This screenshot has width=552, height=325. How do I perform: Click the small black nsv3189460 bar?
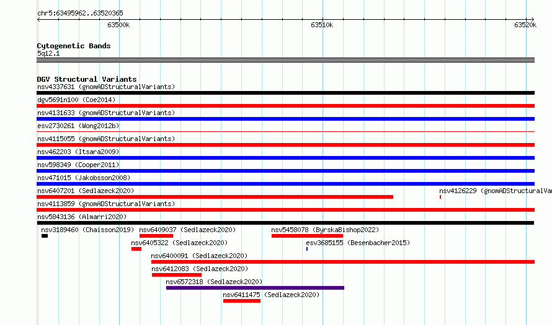coord(45,236)
